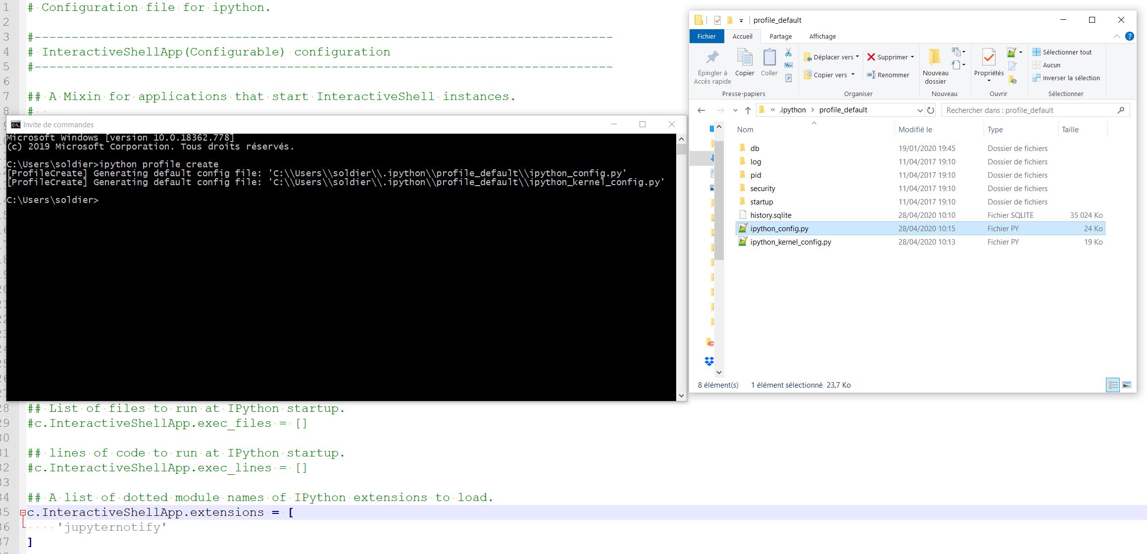Switch to large thumbnails view
The width and height of the screenshot is (1147, 554).
[x=1128, y=385]
